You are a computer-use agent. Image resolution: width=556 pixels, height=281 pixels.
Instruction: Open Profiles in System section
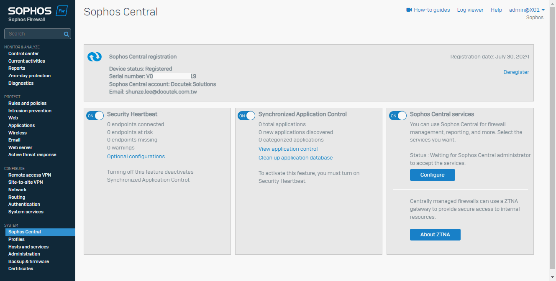pos(16,239)
